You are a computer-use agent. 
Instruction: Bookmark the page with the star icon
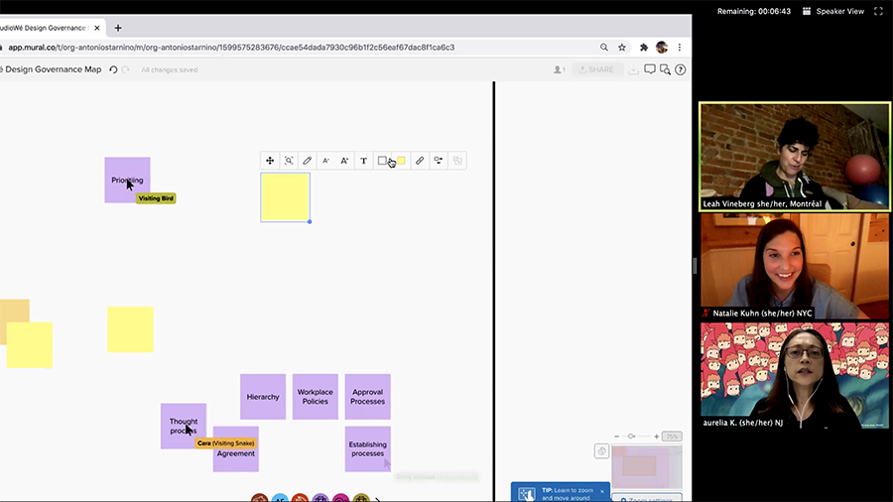pos(622,47)
